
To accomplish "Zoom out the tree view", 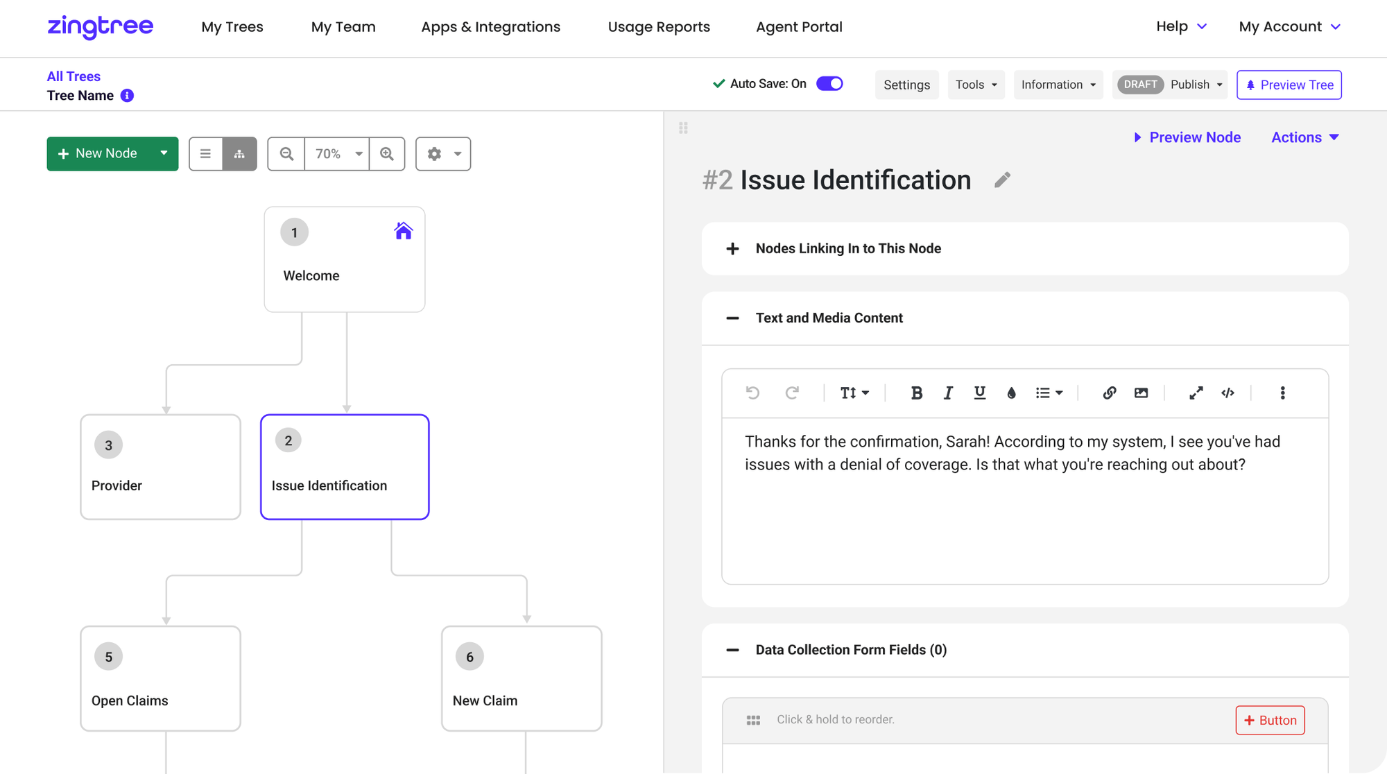I will (286, 153).
